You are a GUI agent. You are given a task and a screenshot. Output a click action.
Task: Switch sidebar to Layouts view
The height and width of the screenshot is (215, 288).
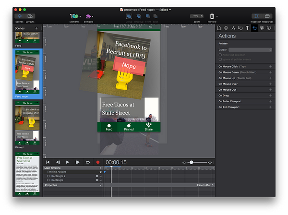30,16
